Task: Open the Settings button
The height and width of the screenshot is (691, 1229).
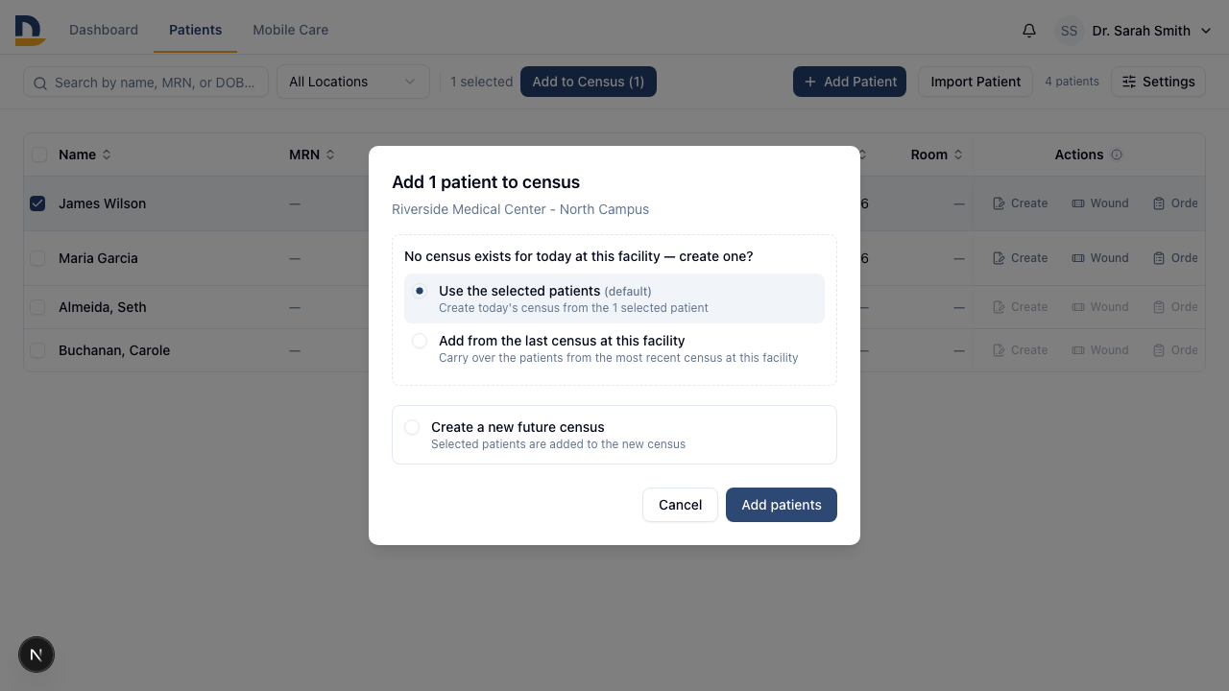Action: click(1158, 82)
